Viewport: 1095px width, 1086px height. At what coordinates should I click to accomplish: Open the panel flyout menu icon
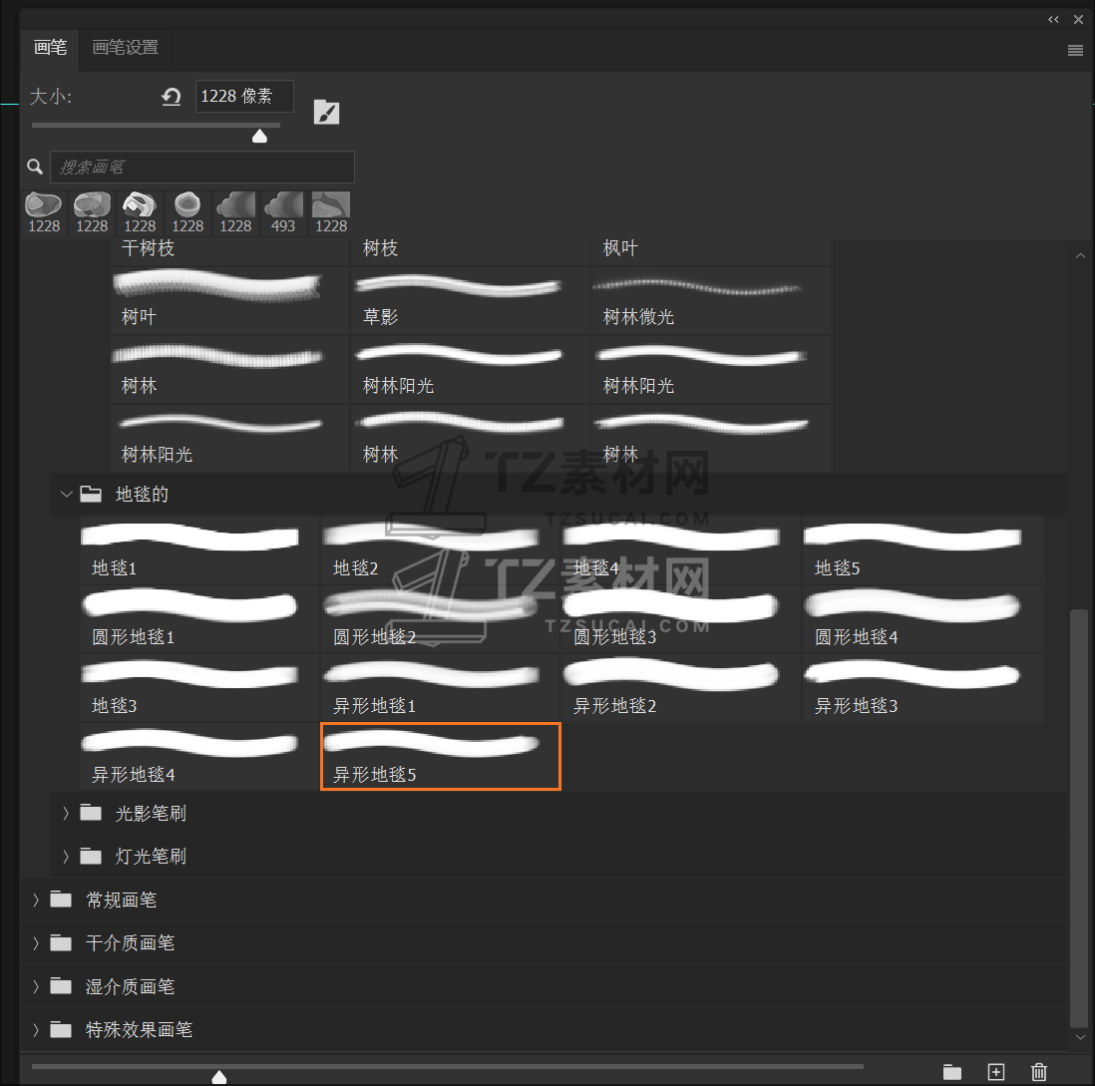click(x=1075, y=50)
